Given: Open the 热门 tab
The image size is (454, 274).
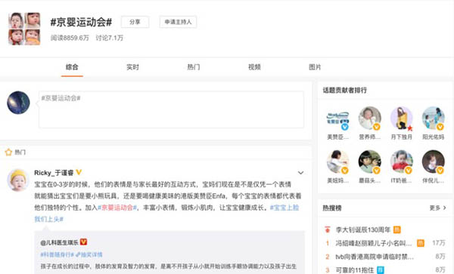Looking at the screenshot, I should (194, 67).
